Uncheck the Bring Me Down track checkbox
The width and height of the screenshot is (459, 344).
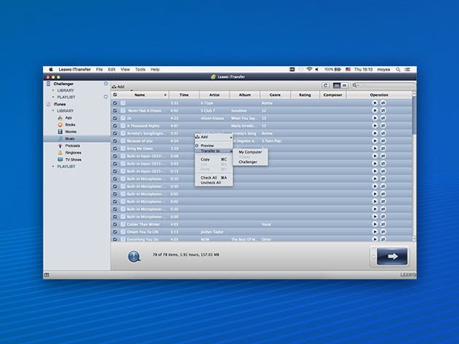pyautogui.click(x=115, y=148)
